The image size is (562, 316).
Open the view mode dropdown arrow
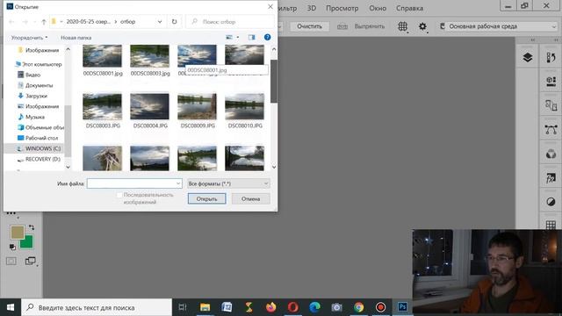(238, 37)
